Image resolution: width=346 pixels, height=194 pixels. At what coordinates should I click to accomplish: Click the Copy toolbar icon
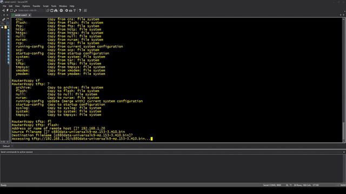coord(48,10)
